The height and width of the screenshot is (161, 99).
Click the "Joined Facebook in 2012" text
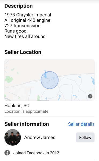pyautogui.click(x=36, y=153)
